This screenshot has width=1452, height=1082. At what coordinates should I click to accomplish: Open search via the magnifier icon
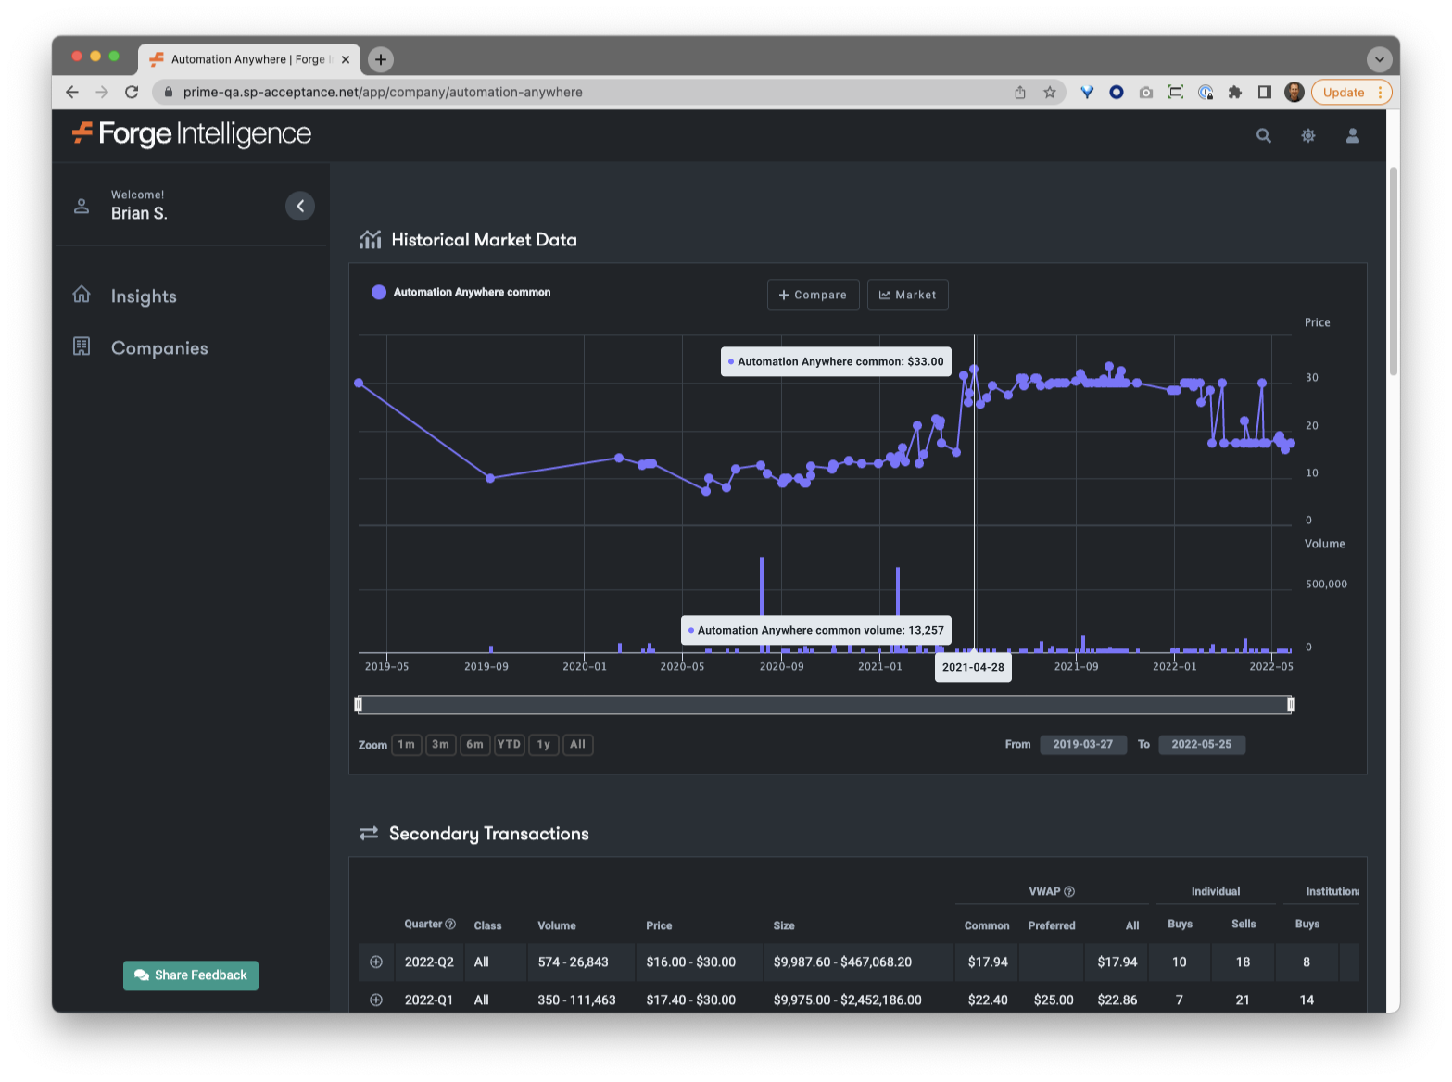click(1263, 135)
